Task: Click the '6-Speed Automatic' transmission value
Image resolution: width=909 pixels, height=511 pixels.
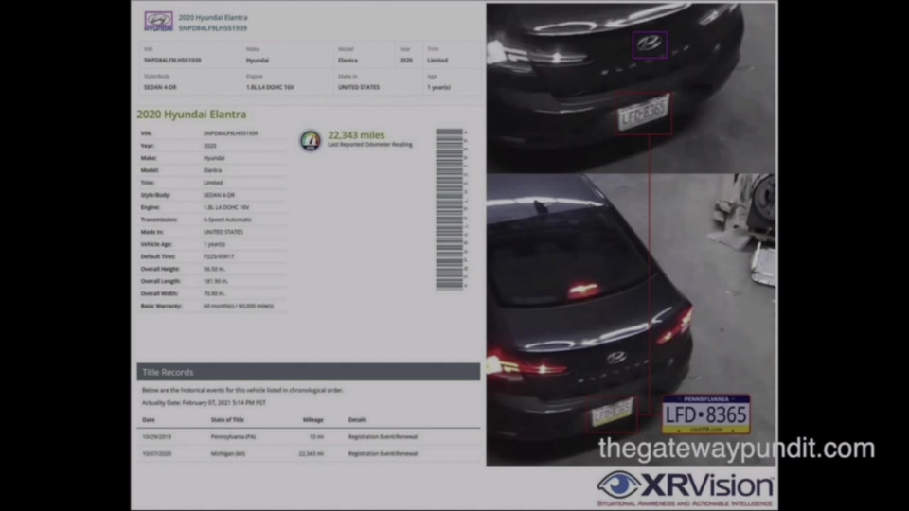Action: [x=227, y=220]
